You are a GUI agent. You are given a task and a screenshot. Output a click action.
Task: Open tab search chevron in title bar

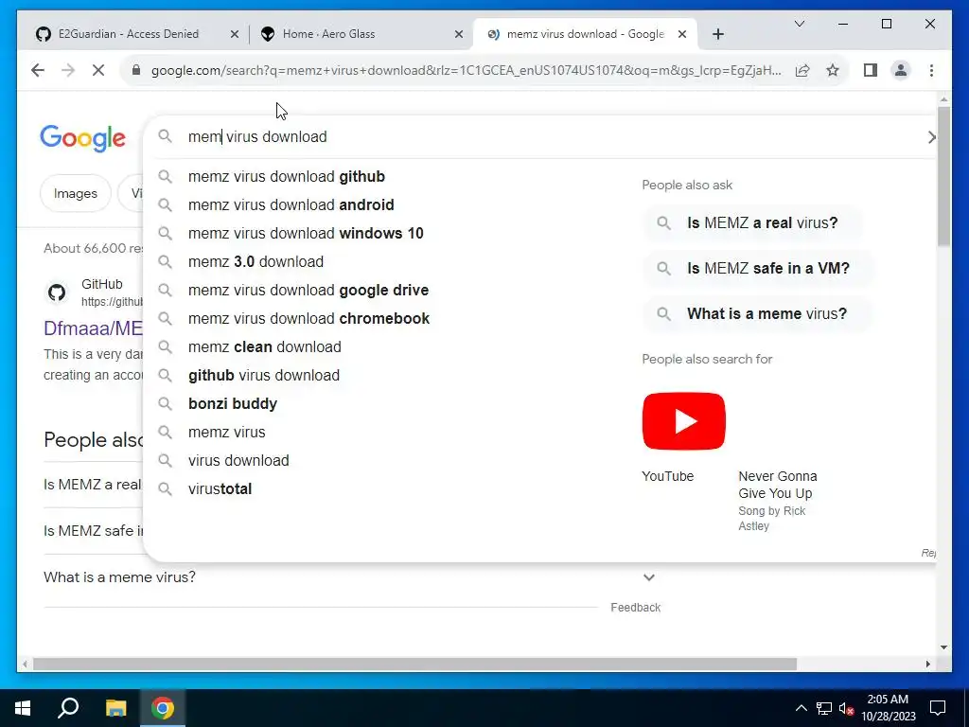click(x=799, y=24)
